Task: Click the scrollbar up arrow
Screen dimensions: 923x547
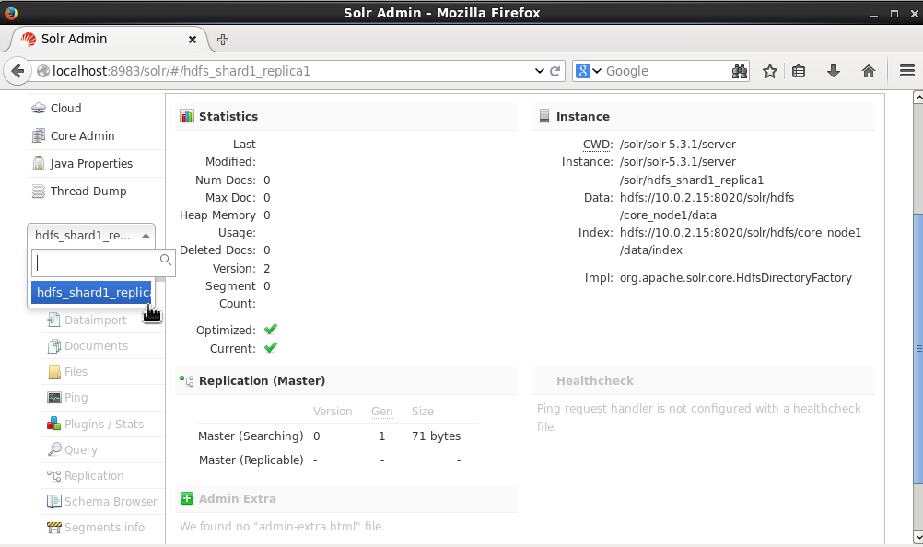Action: 917,97
